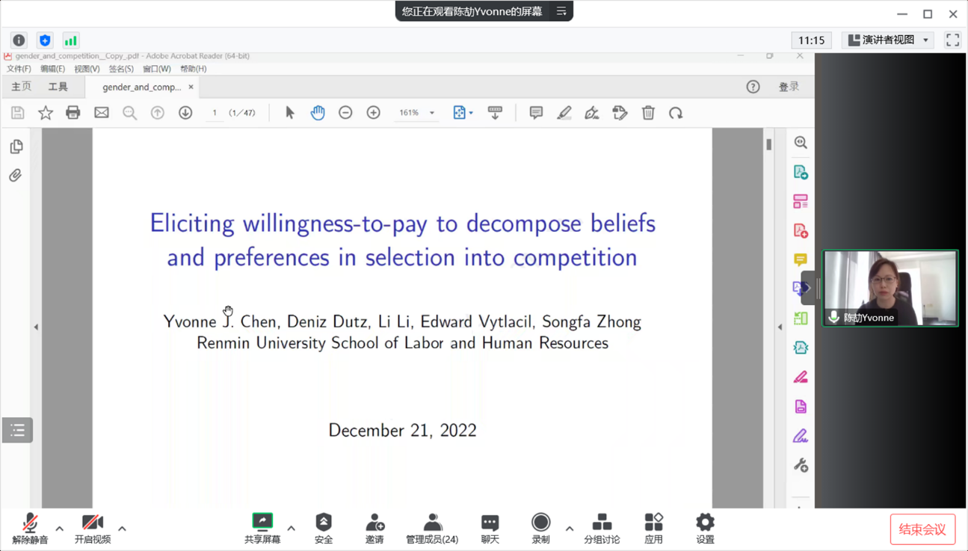Switch to the 工具 tab
968x551 pixels.
click(58, 87)
